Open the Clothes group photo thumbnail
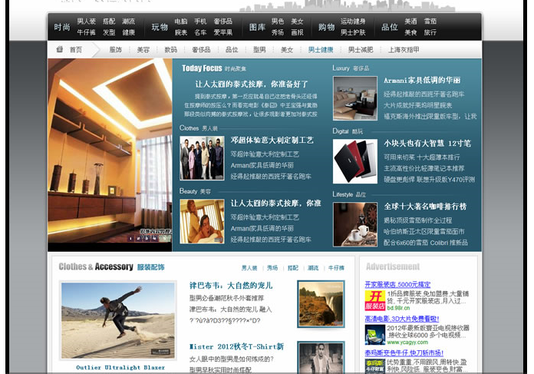 click(202, 158)
